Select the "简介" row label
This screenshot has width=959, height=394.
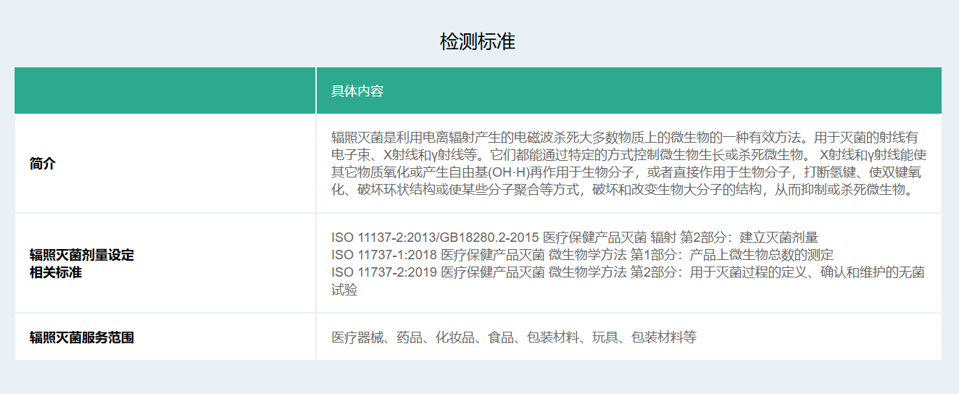click(43, 164)
